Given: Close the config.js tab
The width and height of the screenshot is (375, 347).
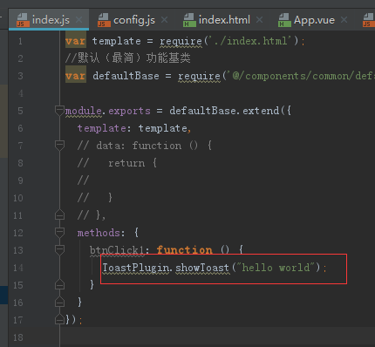Looking at the screenshot, I should [x=165, y=20].
